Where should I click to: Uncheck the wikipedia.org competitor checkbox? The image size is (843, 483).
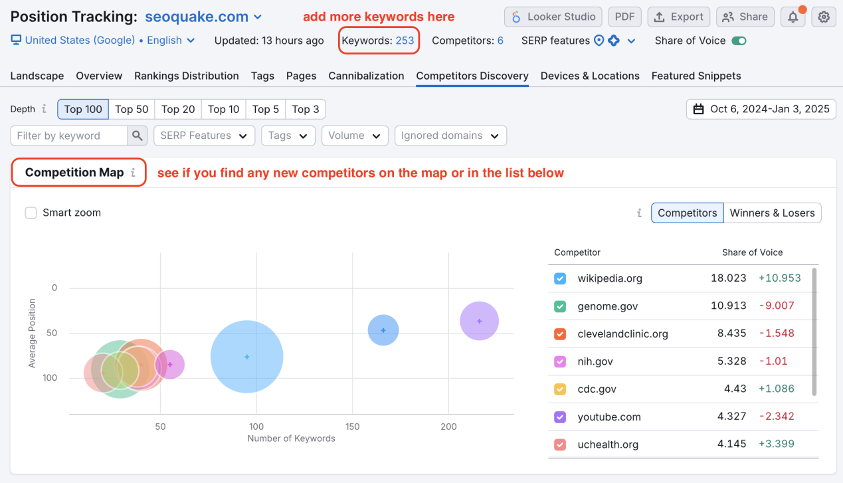tap(560, 278)
